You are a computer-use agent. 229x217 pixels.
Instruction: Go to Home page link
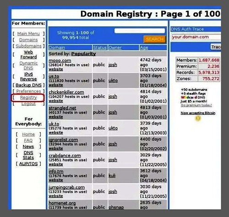coord(28,134)
